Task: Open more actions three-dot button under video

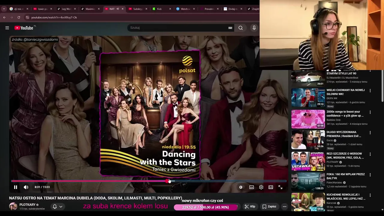Action: coord(284,206)
